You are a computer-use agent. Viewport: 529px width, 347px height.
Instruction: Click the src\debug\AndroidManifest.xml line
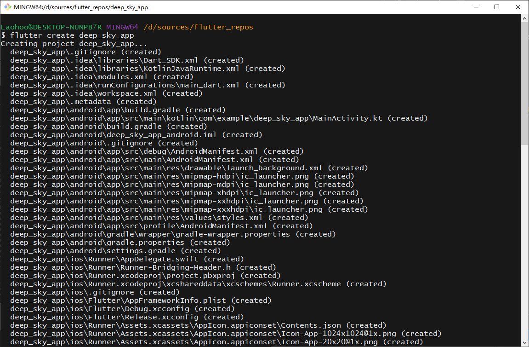pos(157,151)
